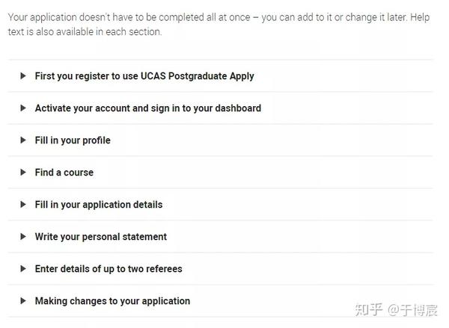Click the intro paragraph about completing application
449x328 pixels.
pyautogui.click(x=219, y=25)
